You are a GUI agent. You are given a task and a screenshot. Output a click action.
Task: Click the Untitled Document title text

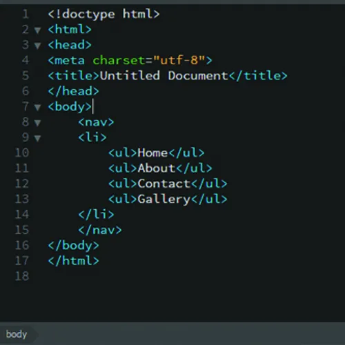[164, 76]
